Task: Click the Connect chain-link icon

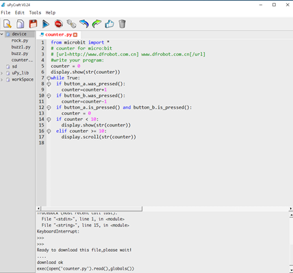Action: tap(71, 24)
